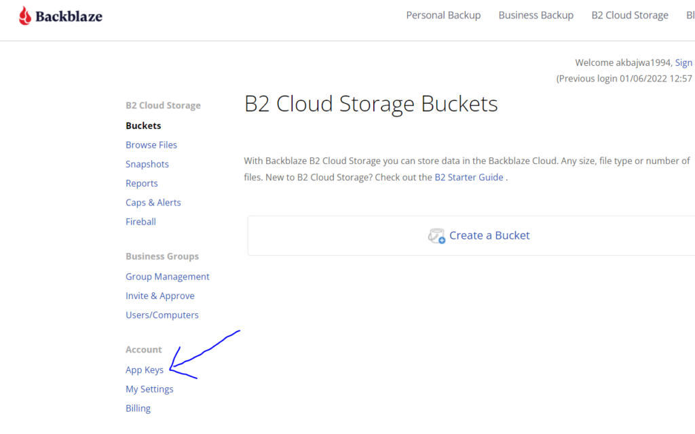
Task: Open Personal Backup in top navigation
Action: pyautogui.click(x=443, y=15)
